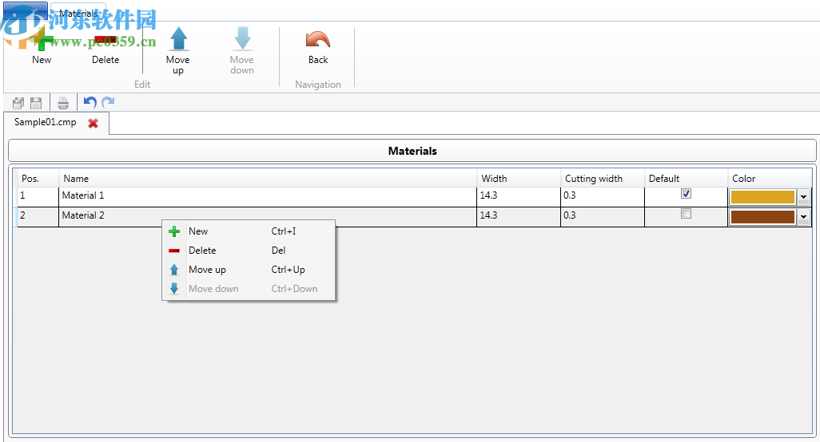
Task: Select Move up in context menu
Action: 207,270
